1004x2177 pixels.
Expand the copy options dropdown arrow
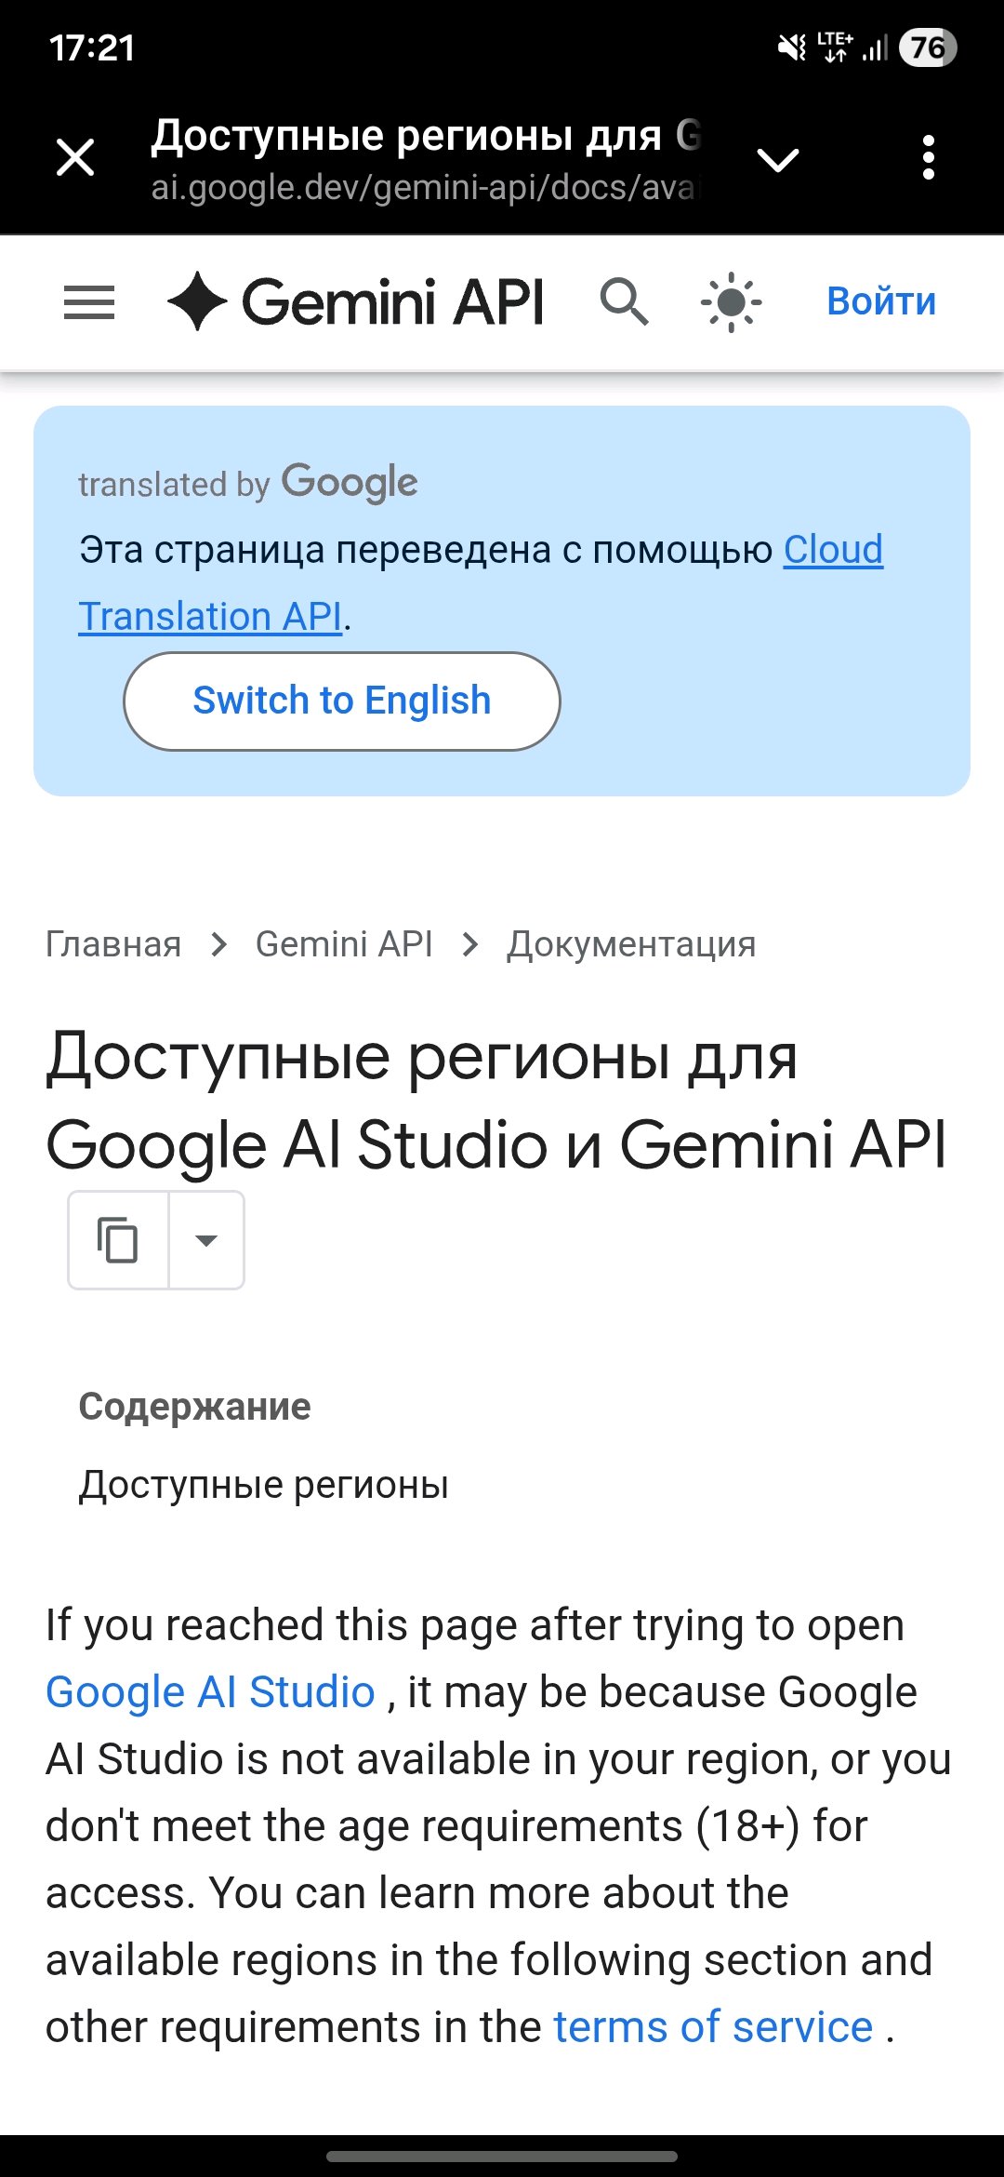206,1240
